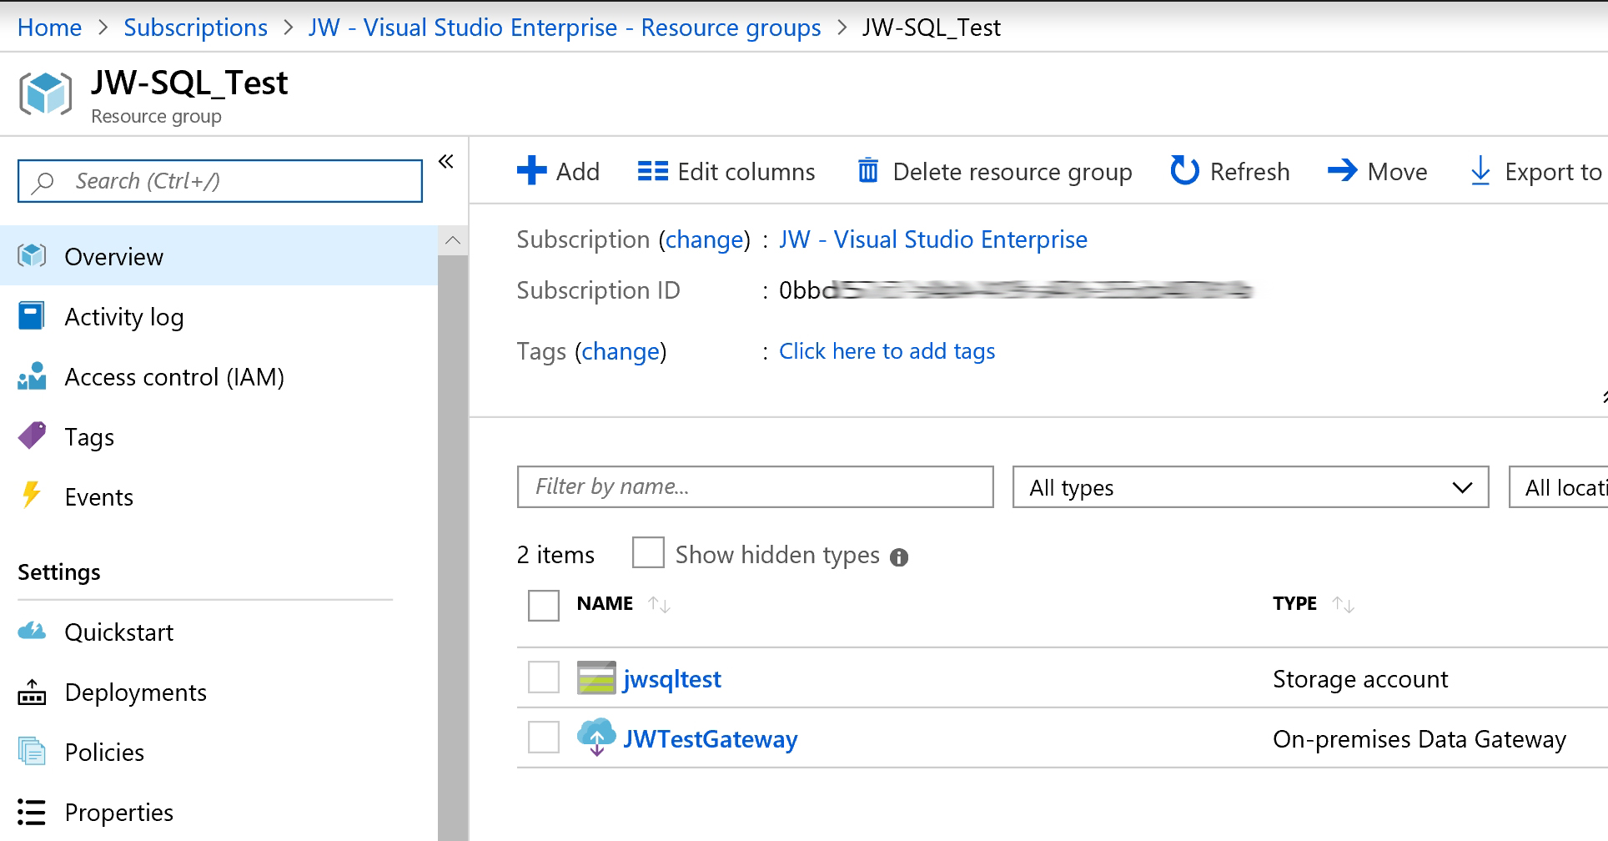Open Policies settings item
This screenshot has height=841, width=1608.
tap(219, 752)
